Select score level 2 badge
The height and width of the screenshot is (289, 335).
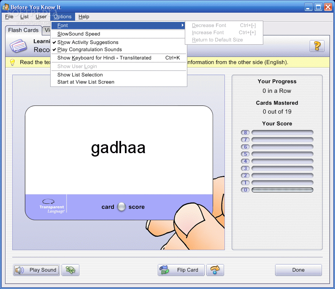[245, 176]
